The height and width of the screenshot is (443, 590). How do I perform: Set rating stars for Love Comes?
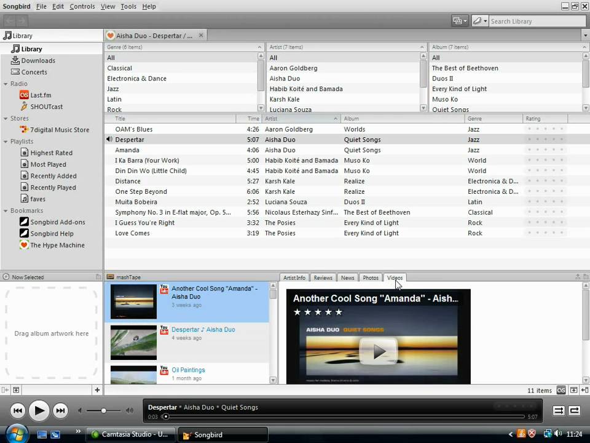point(545,233)
